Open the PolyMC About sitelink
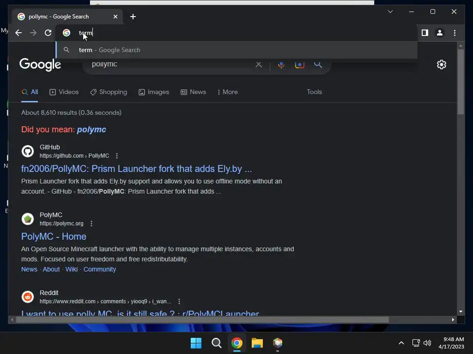Viewport: 473px width, 354px height. coord(51,269)
